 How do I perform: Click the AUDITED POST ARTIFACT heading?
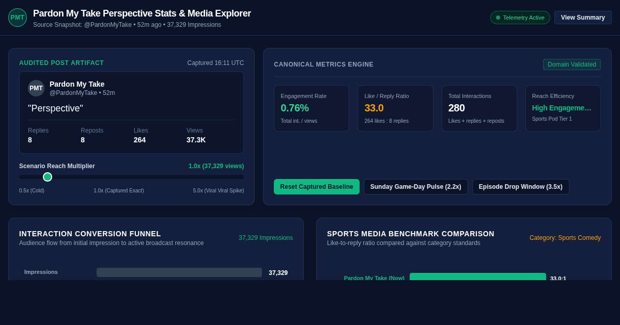pos(61,63)
